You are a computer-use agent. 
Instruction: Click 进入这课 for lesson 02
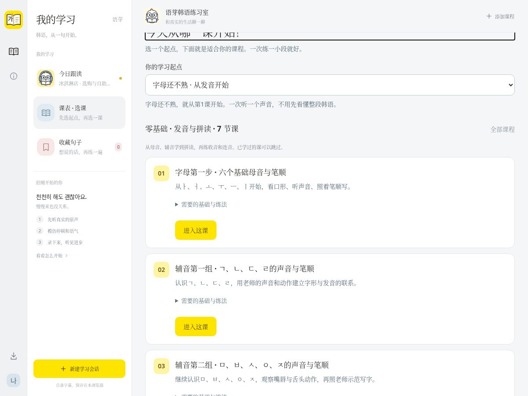pyautogui.click(x=196, y=326)
